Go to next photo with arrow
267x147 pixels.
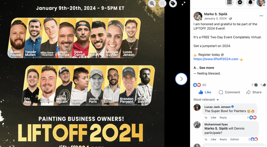pos(181,79)
